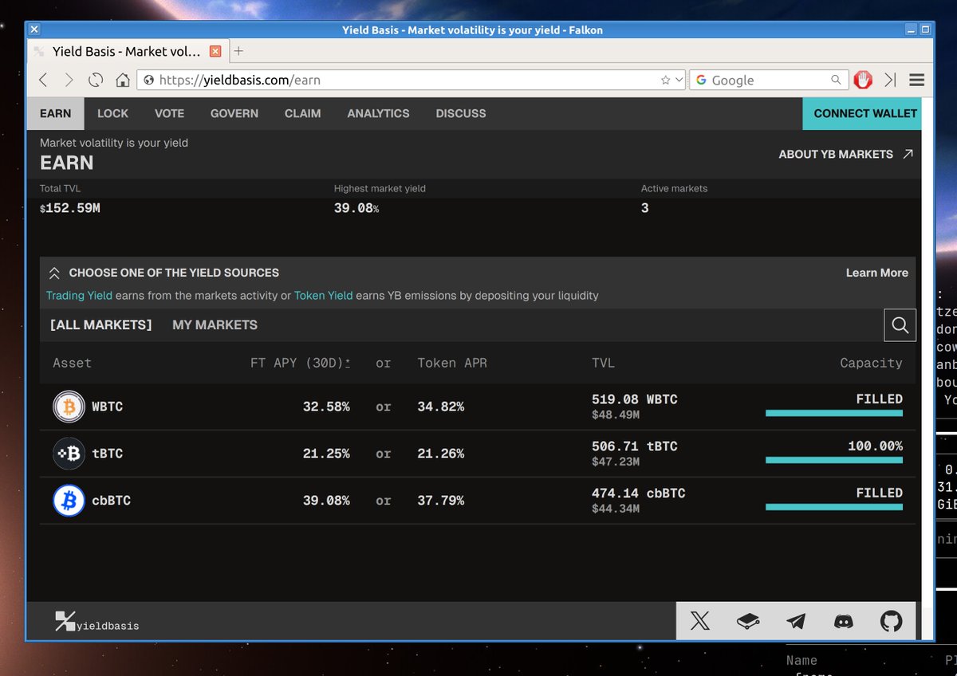Toggle the sidebar with the arrow-bar icon
The height and width of the screenshot is (676, 957).
click(x=890, y=80)
